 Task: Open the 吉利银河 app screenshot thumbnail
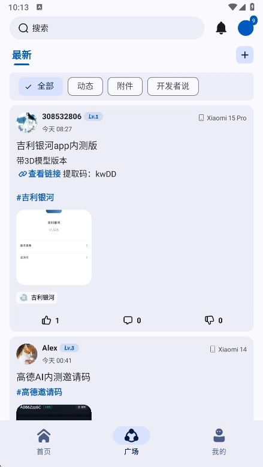coord(54,247)
